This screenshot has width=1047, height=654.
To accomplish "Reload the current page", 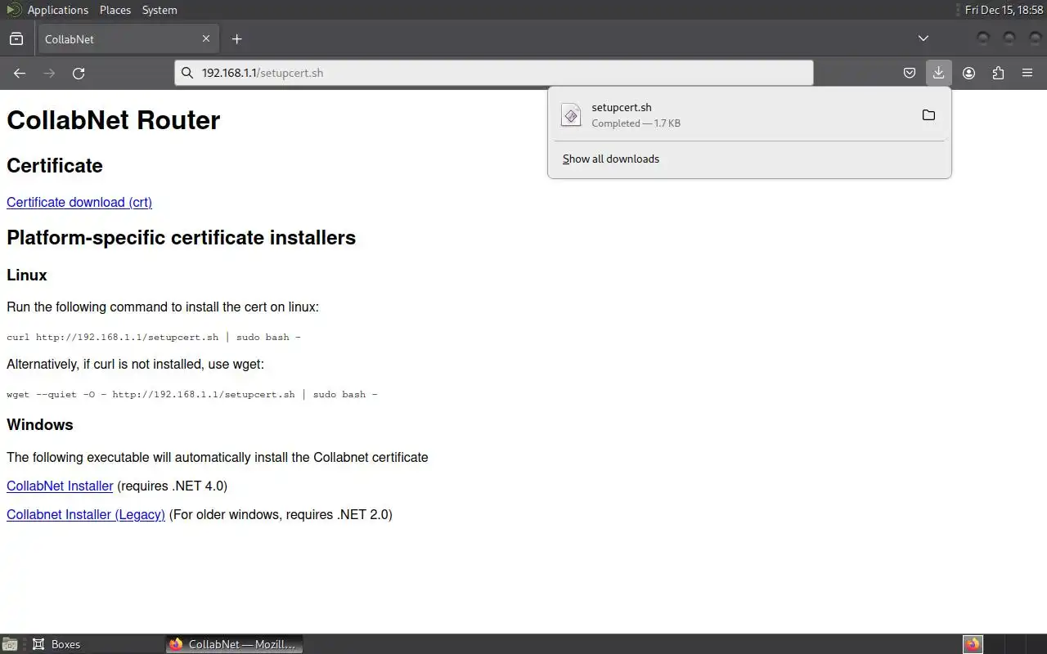I will [x=79, y=73].
